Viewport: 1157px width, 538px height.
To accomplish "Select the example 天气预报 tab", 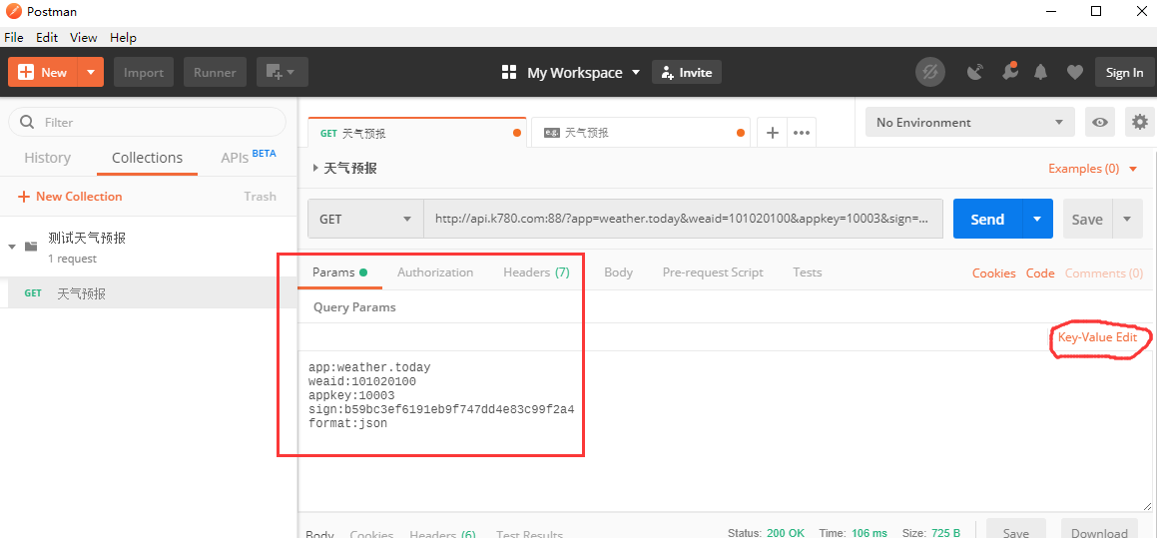I will point(641,133).
